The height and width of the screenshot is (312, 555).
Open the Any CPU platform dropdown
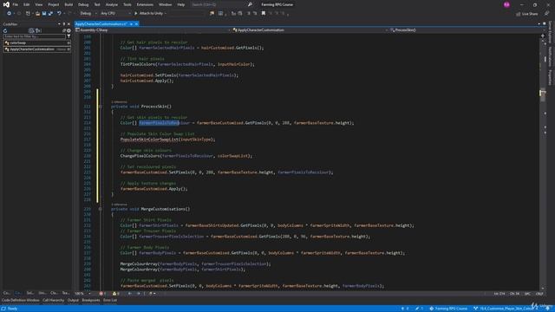point(115,14)
